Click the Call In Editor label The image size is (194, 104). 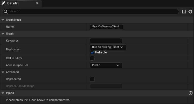pyautogui.click(x=14, y=58)
